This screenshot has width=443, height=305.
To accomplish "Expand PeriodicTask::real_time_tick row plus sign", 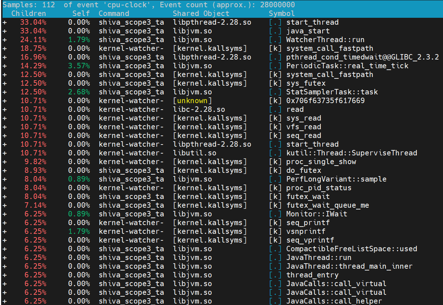I will (x=4, y=66).
